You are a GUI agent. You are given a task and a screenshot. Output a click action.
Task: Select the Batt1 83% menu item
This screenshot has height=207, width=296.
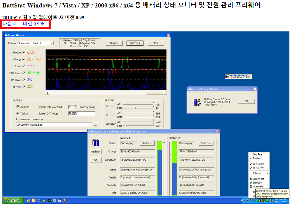coord(258,164)
